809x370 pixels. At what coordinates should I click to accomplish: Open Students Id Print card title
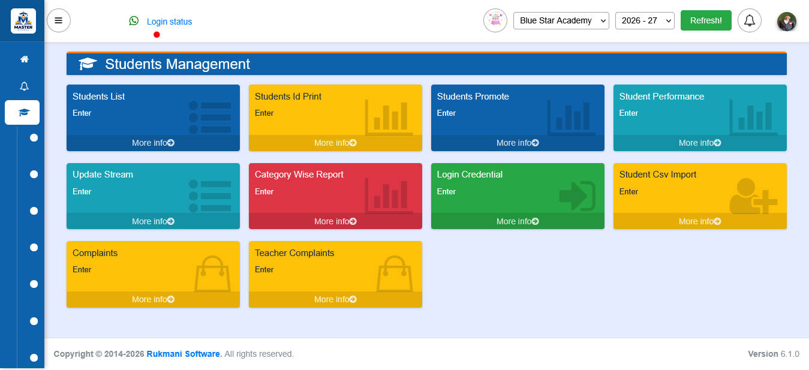click(x=288, y=97)
